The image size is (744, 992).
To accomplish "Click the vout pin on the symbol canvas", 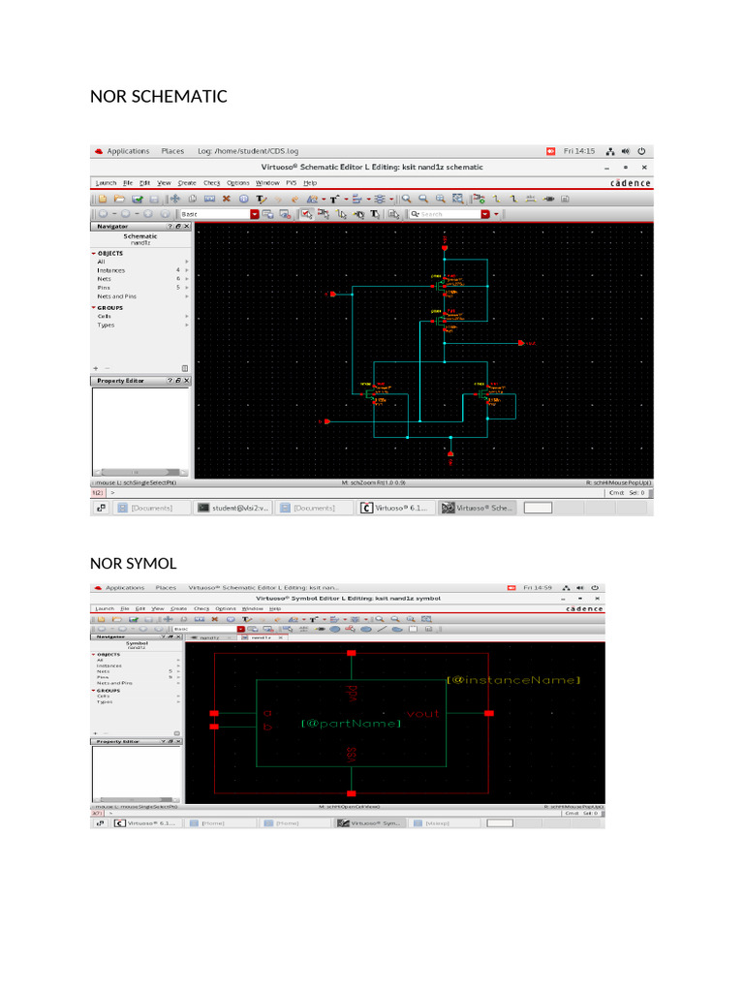I will [x=489, y=714].
